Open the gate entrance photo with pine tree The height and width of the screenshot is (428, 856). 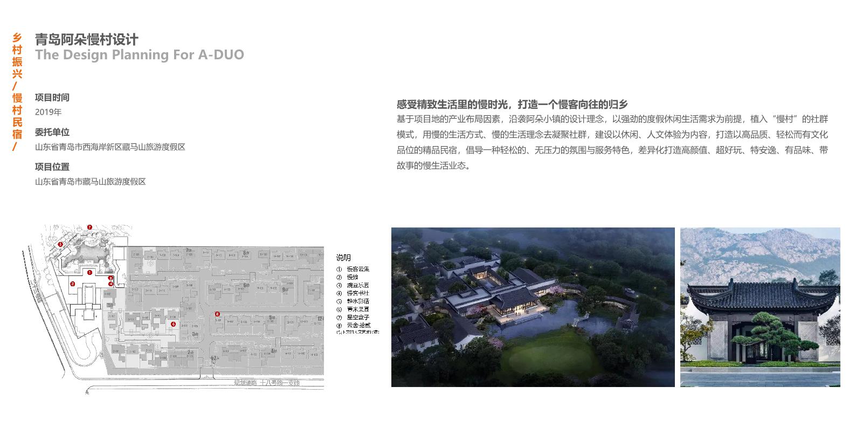coord(760,307)
